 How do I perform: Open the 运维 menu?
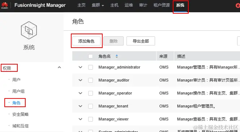(129, 5)
